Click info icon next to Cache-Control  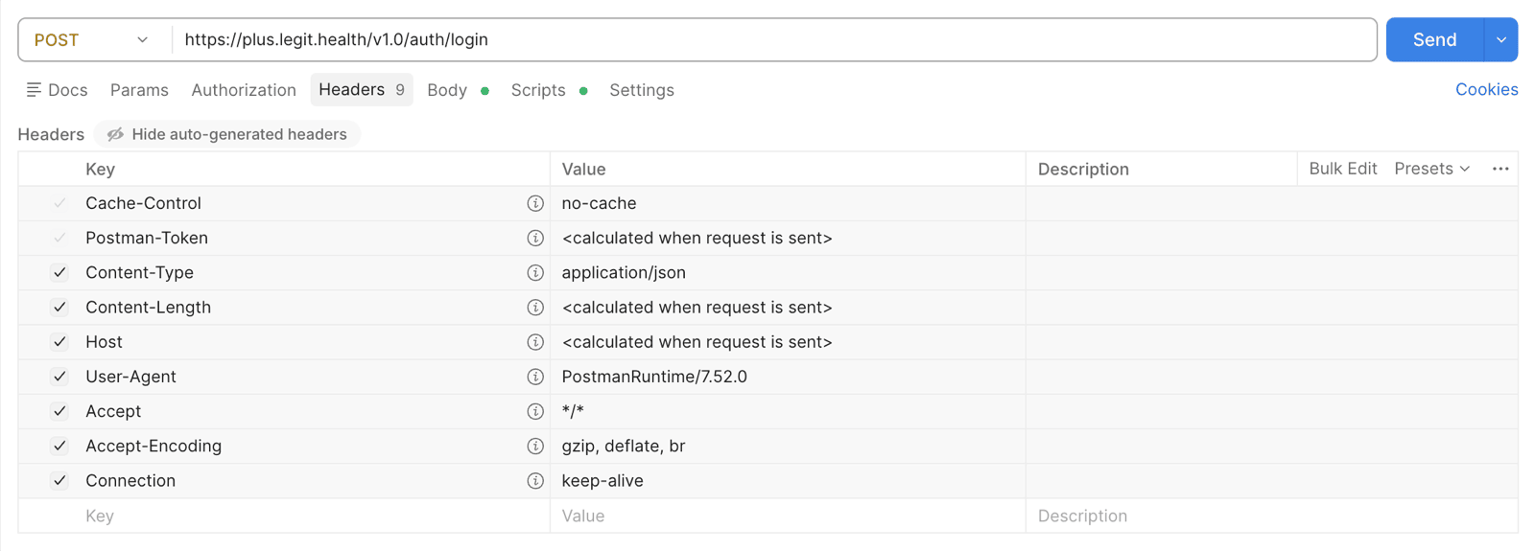535,203
